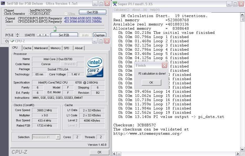245x156 pixels.
Task: Switch to the CPU tab in CPU-Z
Action: coord(15,48)
